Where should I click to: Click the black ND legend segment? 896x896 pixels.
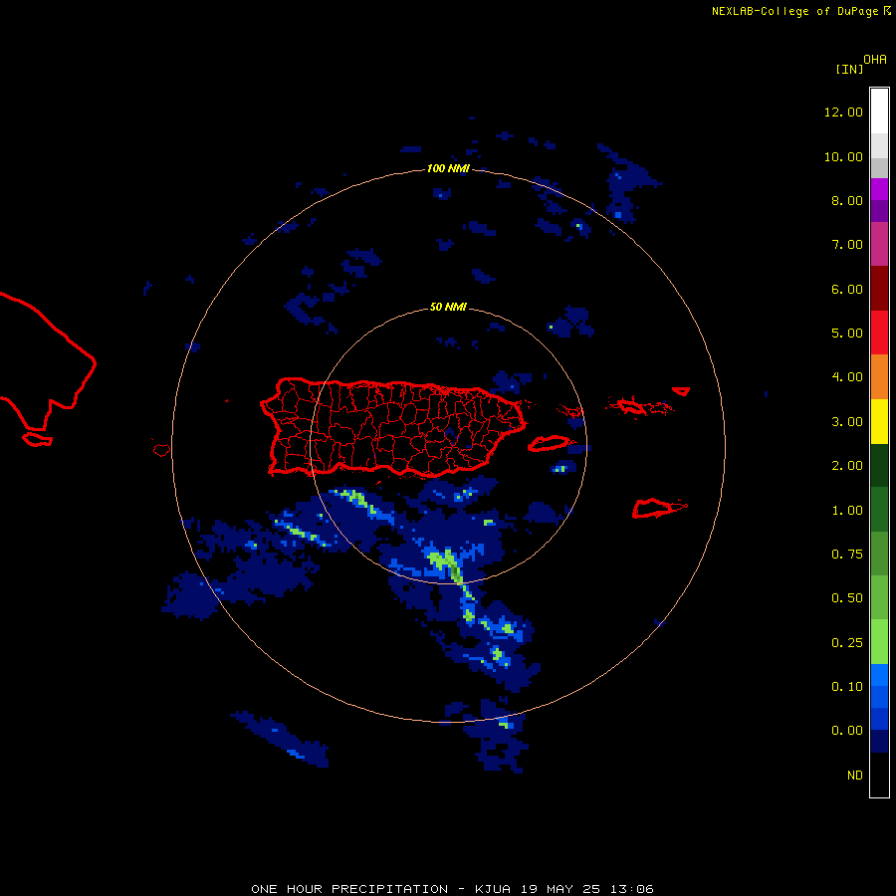[879, 775]
